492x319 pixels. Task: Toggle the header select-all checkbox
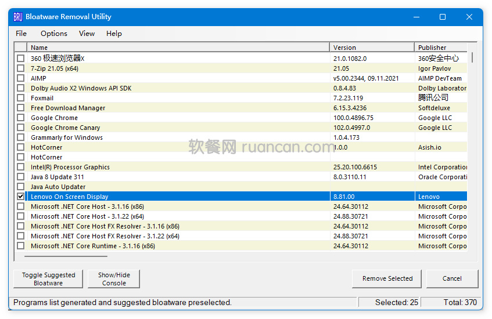tap(21, 48)
